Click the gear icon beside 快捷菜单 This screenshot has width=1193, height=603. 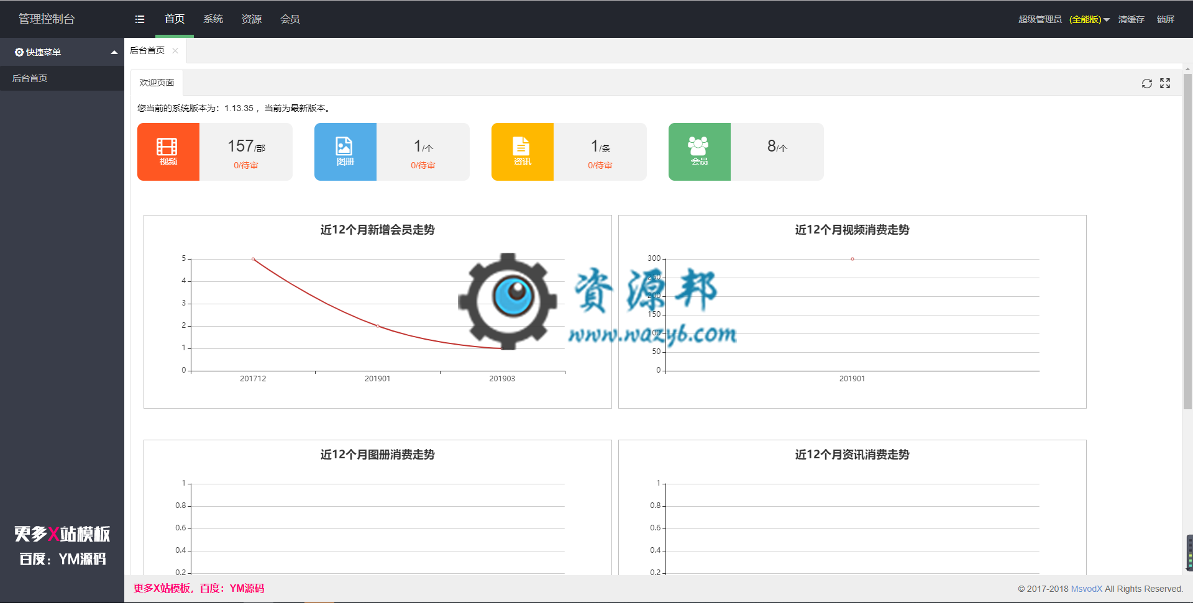(19, 52)
